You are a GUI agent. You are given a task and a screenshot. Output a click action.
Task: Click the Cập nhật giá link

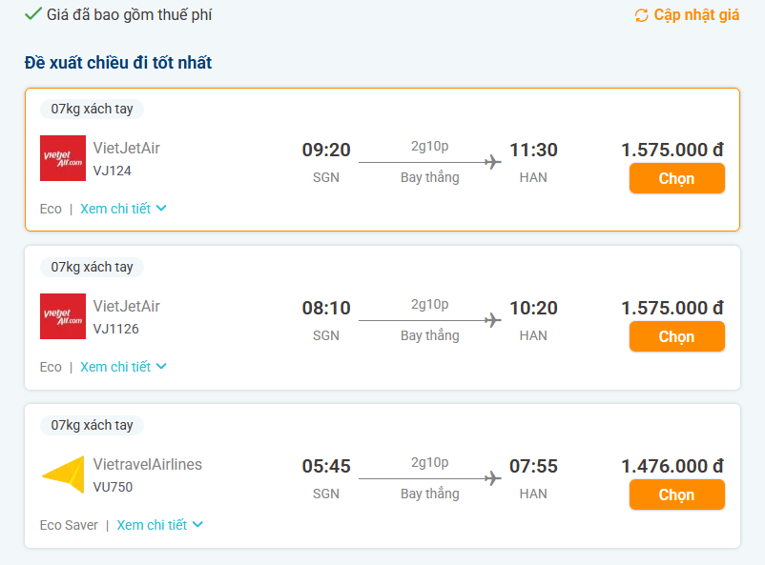696,15
